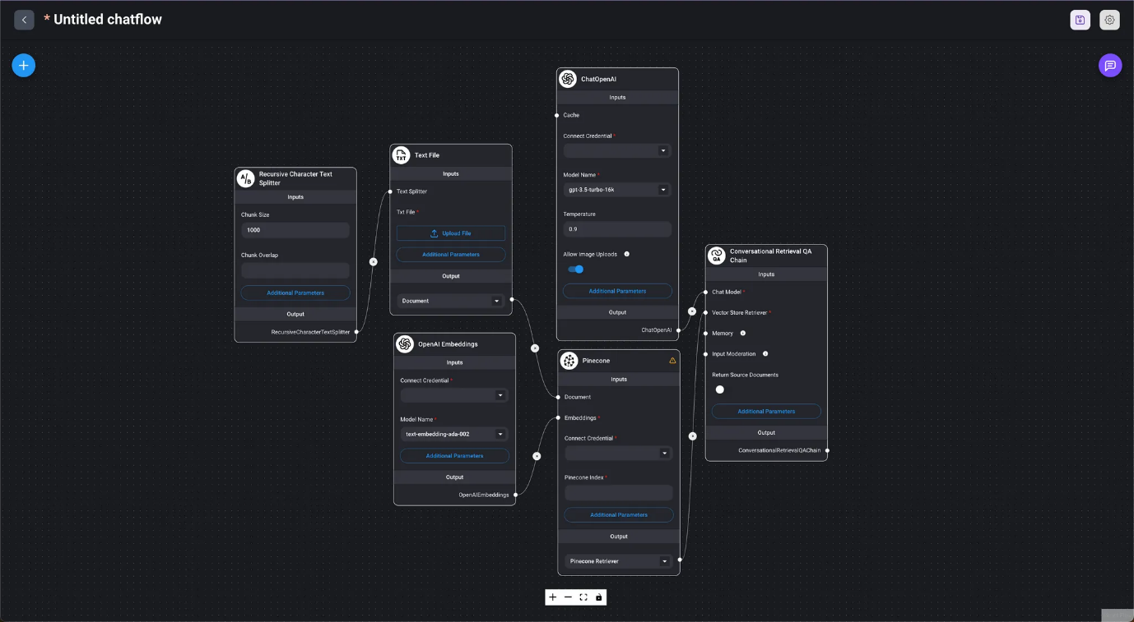This screenshot has width=1134, height=622.
Task: Disable Allow Image Uploads toggle
Action: click(576, 269)
